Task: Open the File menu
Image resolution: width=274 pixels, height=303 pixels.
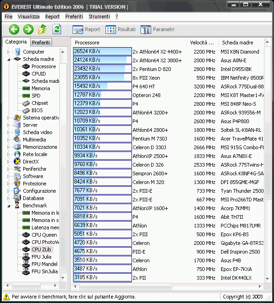Action: tap(9, 16)
